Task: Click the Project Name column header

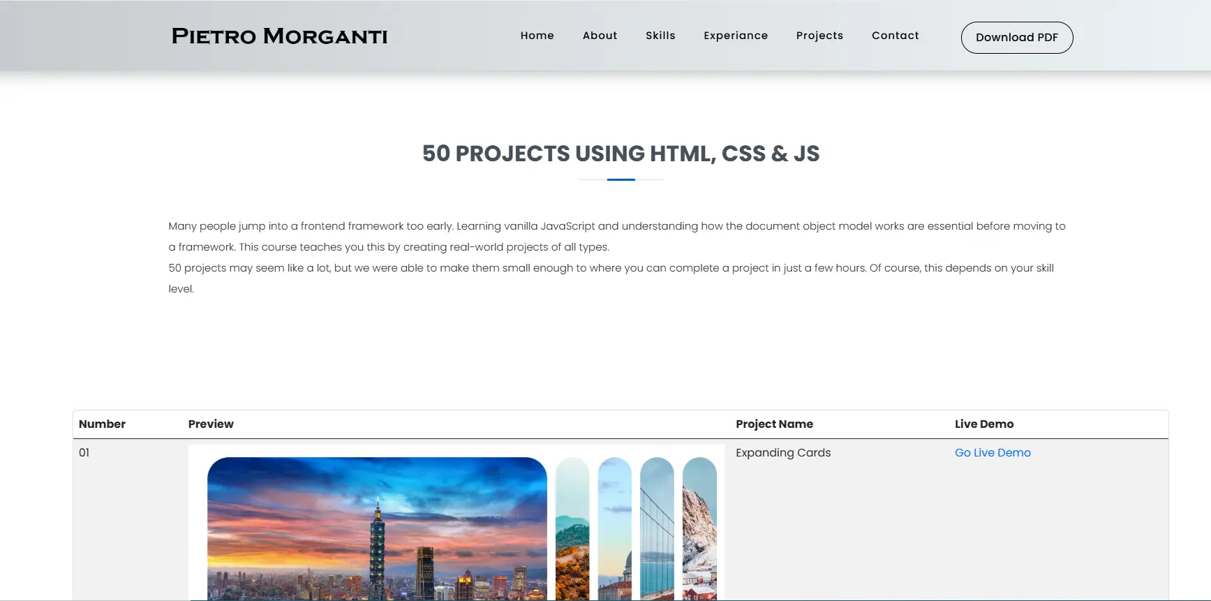Action: [x=774, y=424]
